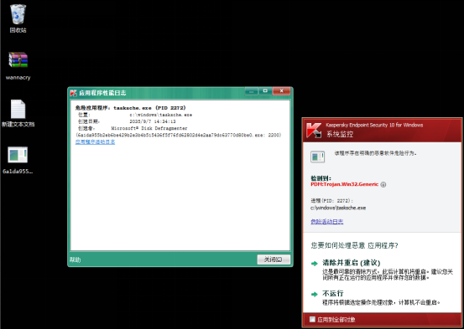
Task: Tick the apply to all objects checkbox
Action: [x=312, y=319]
